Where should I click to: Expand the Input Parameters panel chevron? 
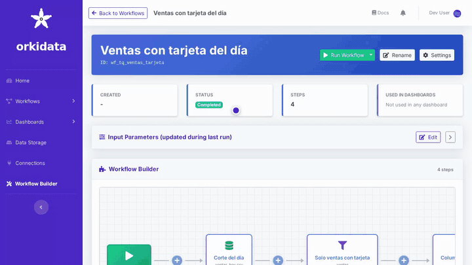(x=450, y=137)
